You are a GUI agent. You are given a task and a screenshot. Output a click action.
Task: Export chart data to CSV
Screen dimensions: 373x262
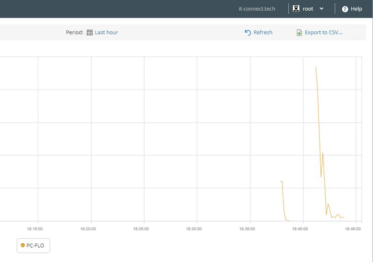324,32
